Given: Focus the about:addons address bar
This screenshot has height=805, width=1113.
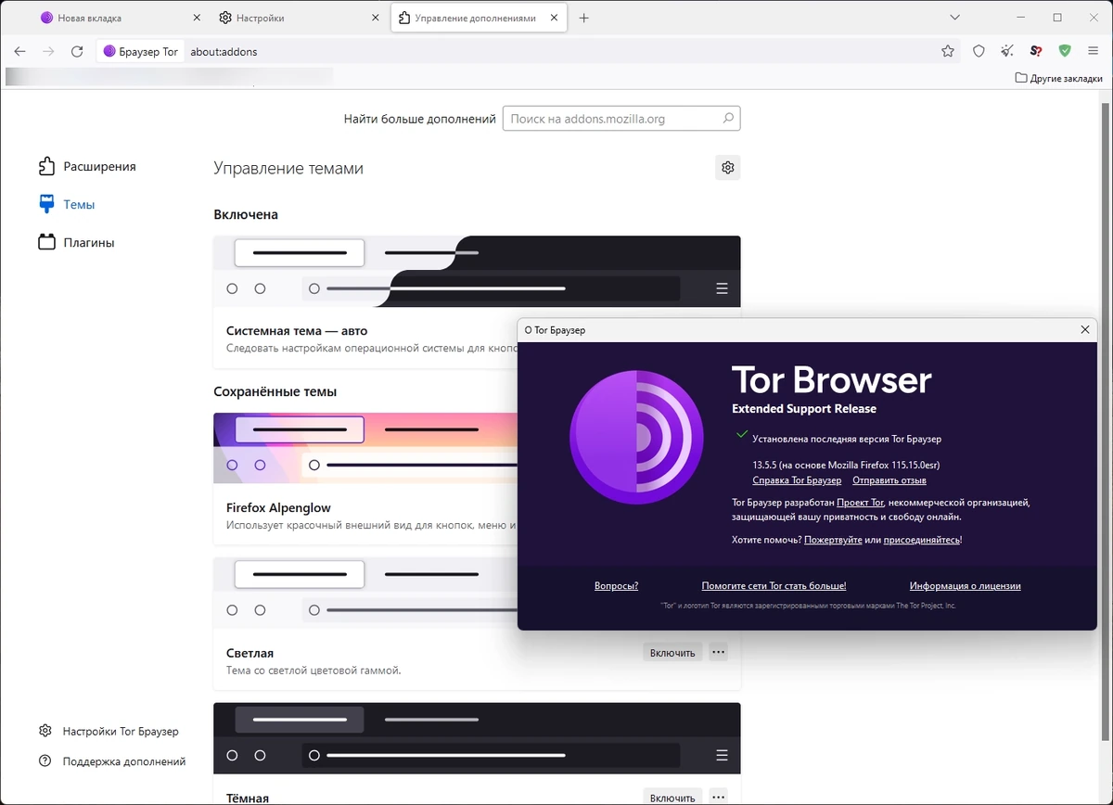Looking at the screenshot, I should [x=556, y=52].
